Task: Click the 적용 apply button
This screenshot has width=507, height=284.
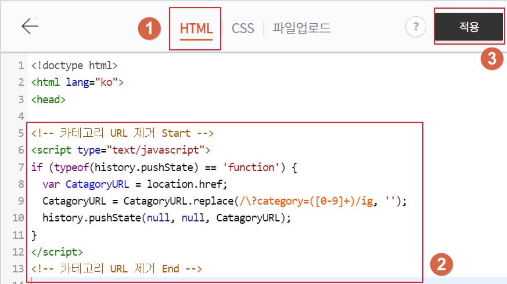Action: (x=469, y=27)
